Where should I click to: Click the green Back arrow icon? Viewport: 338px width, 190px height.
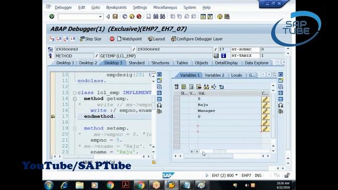click(x=125, y=16)
